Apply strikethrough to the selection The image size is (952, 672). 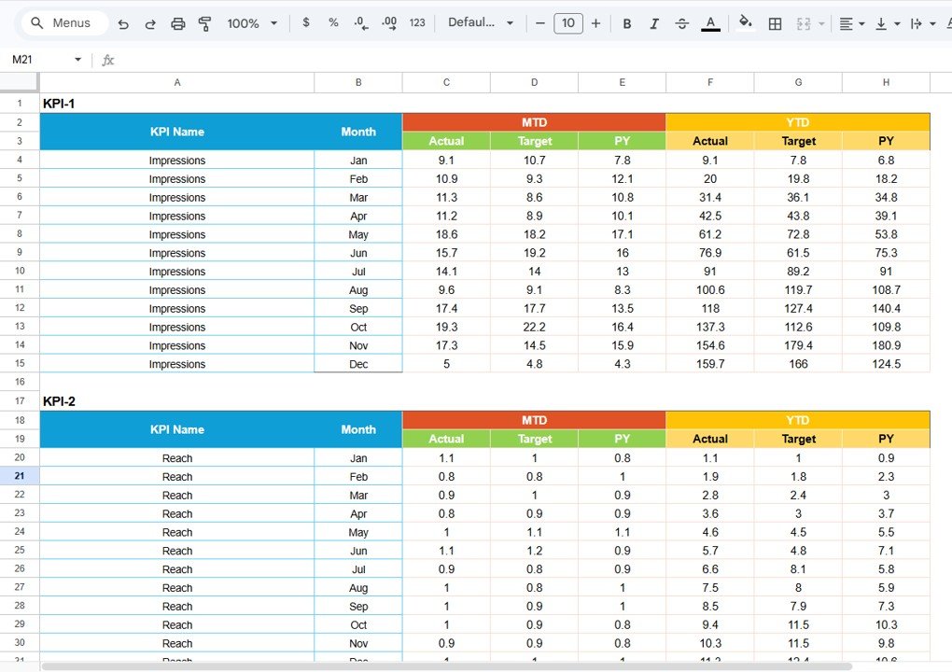tap(682, 22)
